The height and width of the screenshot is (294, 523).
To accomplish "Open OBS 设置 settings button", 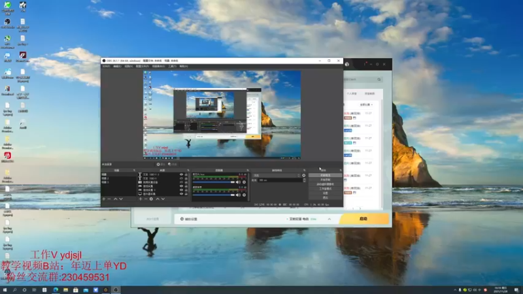I will point(325,193).
